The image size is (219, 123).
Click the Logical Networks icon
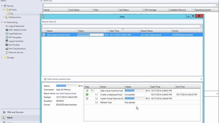tap(7, 26)
